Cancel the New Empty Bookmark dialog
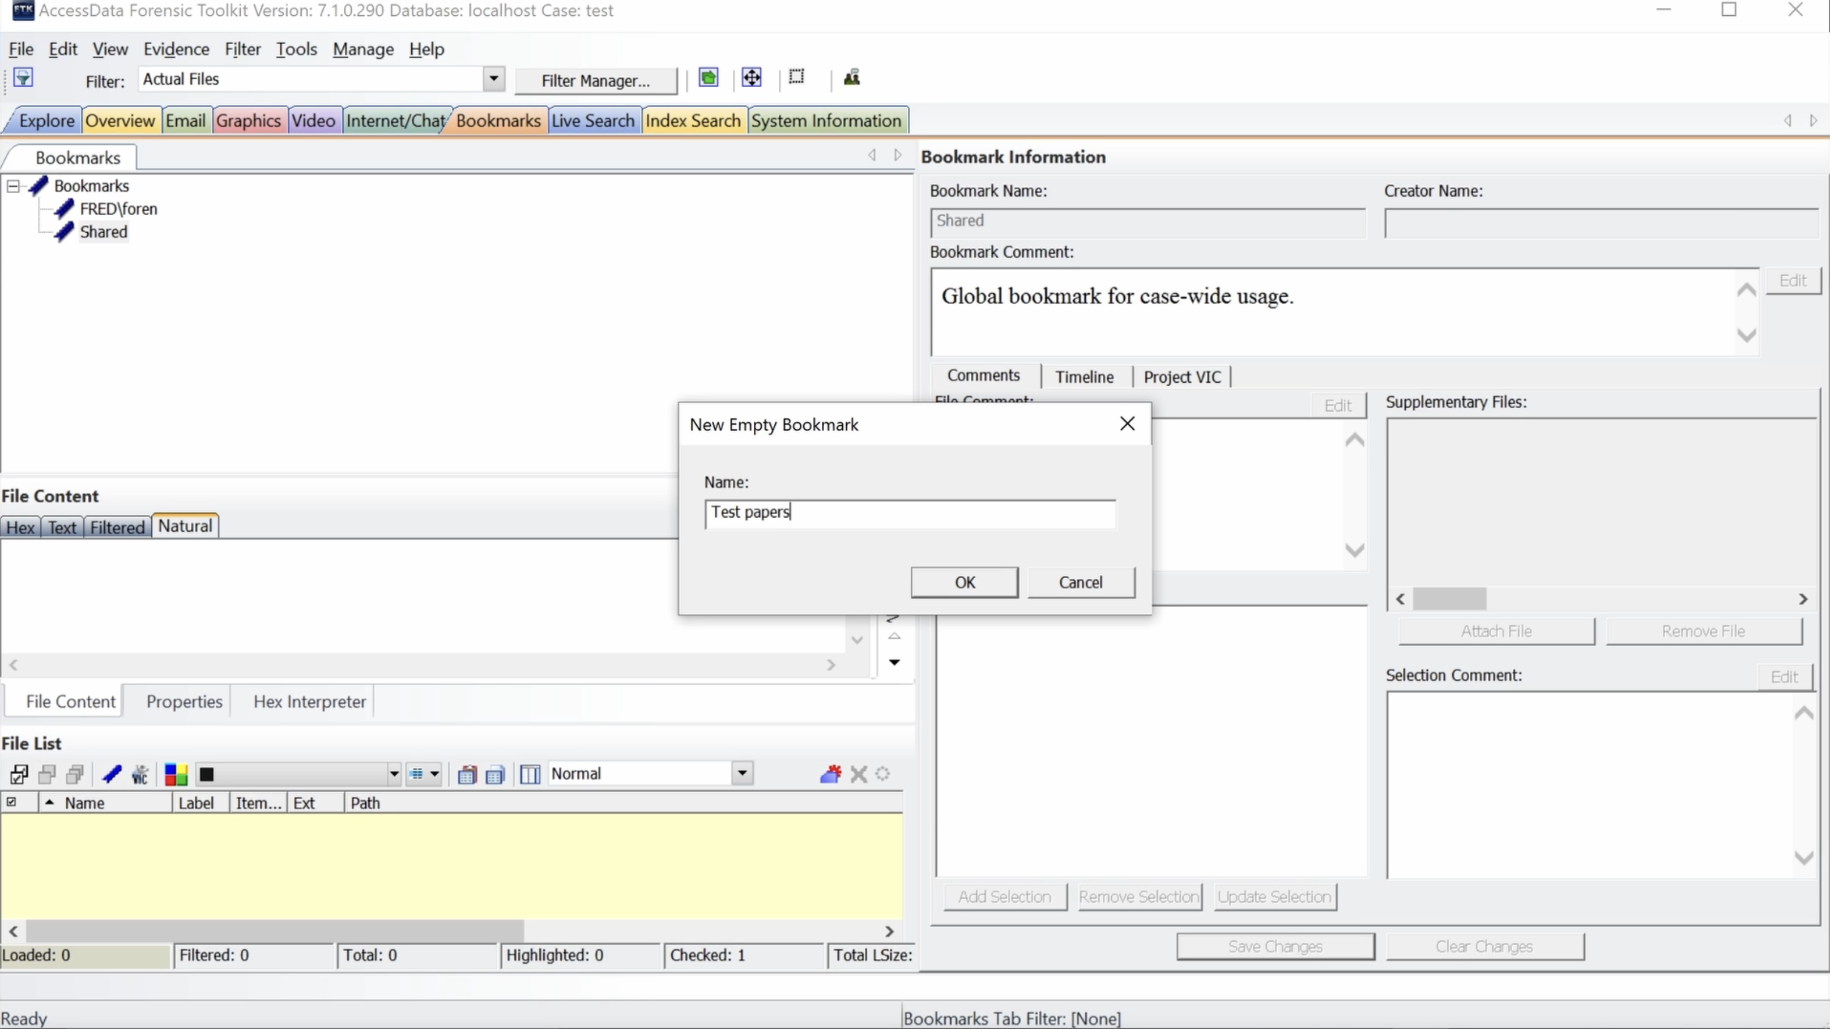1830x1029 pixels. pos(1081,582)
